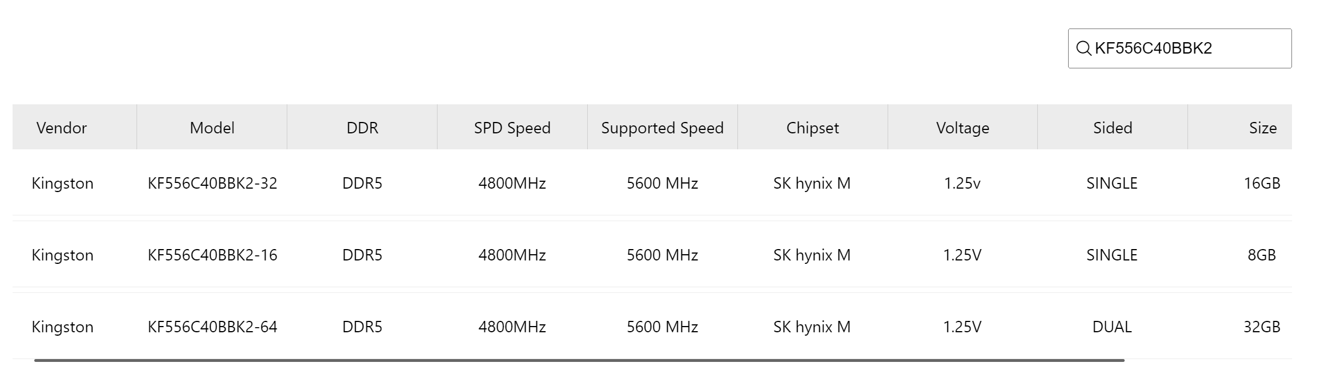Select model KF556C40BBK2-64 cell
The height and width of the screenshot is (383, 1320).
(212, 327)
